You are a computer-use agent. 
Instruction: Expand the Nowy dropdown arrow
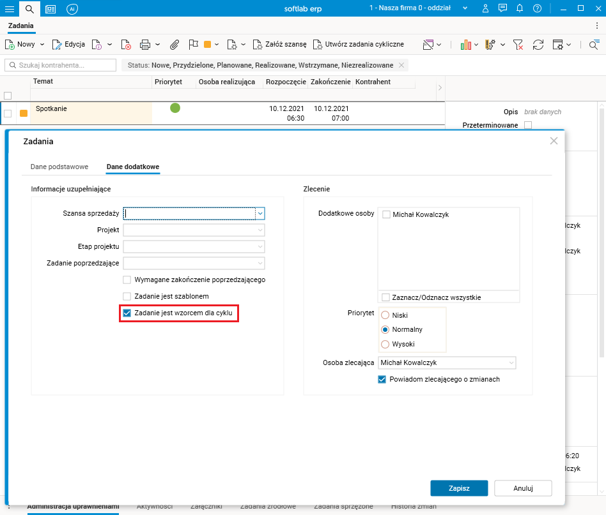42,45
